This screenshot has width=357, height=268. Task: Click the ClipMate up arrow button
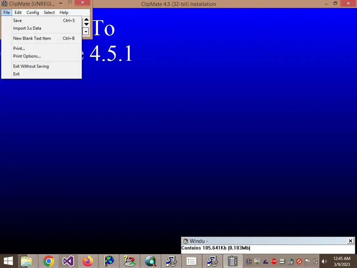point(86,20)
